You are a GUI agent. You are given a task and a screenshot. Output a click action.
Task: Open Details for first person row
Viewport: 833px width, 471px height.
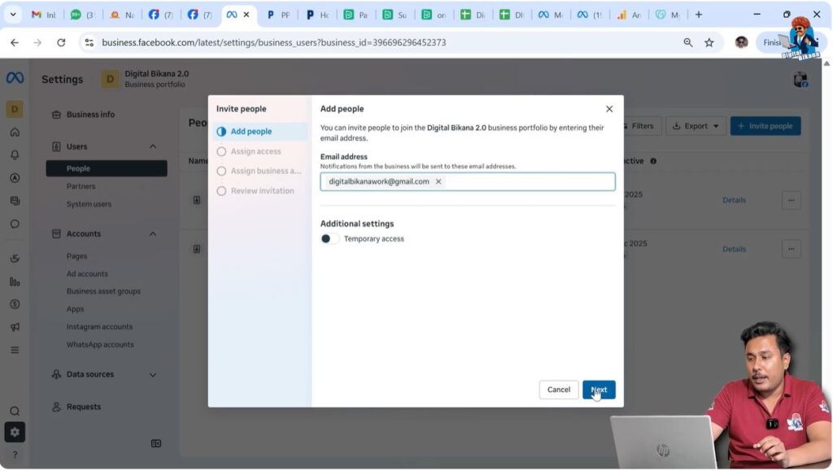[x=735, y=200]
